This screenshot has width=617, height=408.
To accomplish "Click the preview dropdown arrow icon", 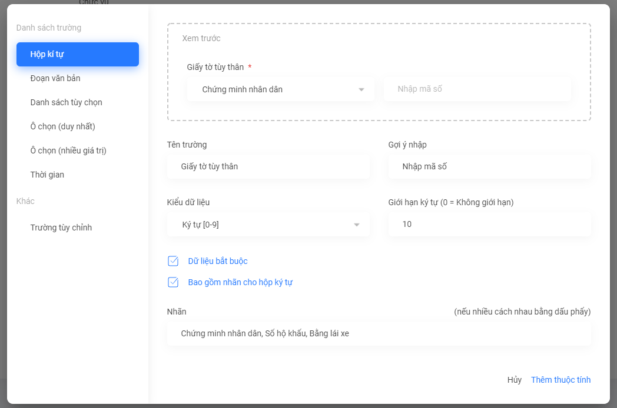I will coord(361,89).
